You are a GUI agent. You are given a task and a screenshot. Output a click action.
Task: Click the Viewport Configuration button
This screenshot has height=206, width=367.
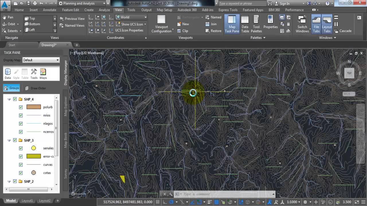tap(161, 24)
